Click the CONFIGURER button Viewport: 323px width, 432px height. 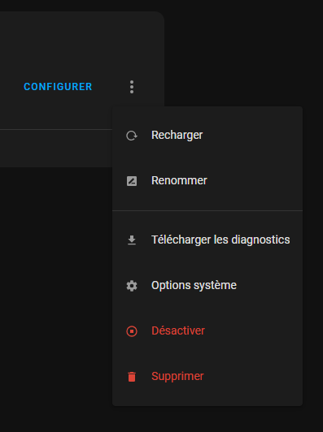point(58,87)
